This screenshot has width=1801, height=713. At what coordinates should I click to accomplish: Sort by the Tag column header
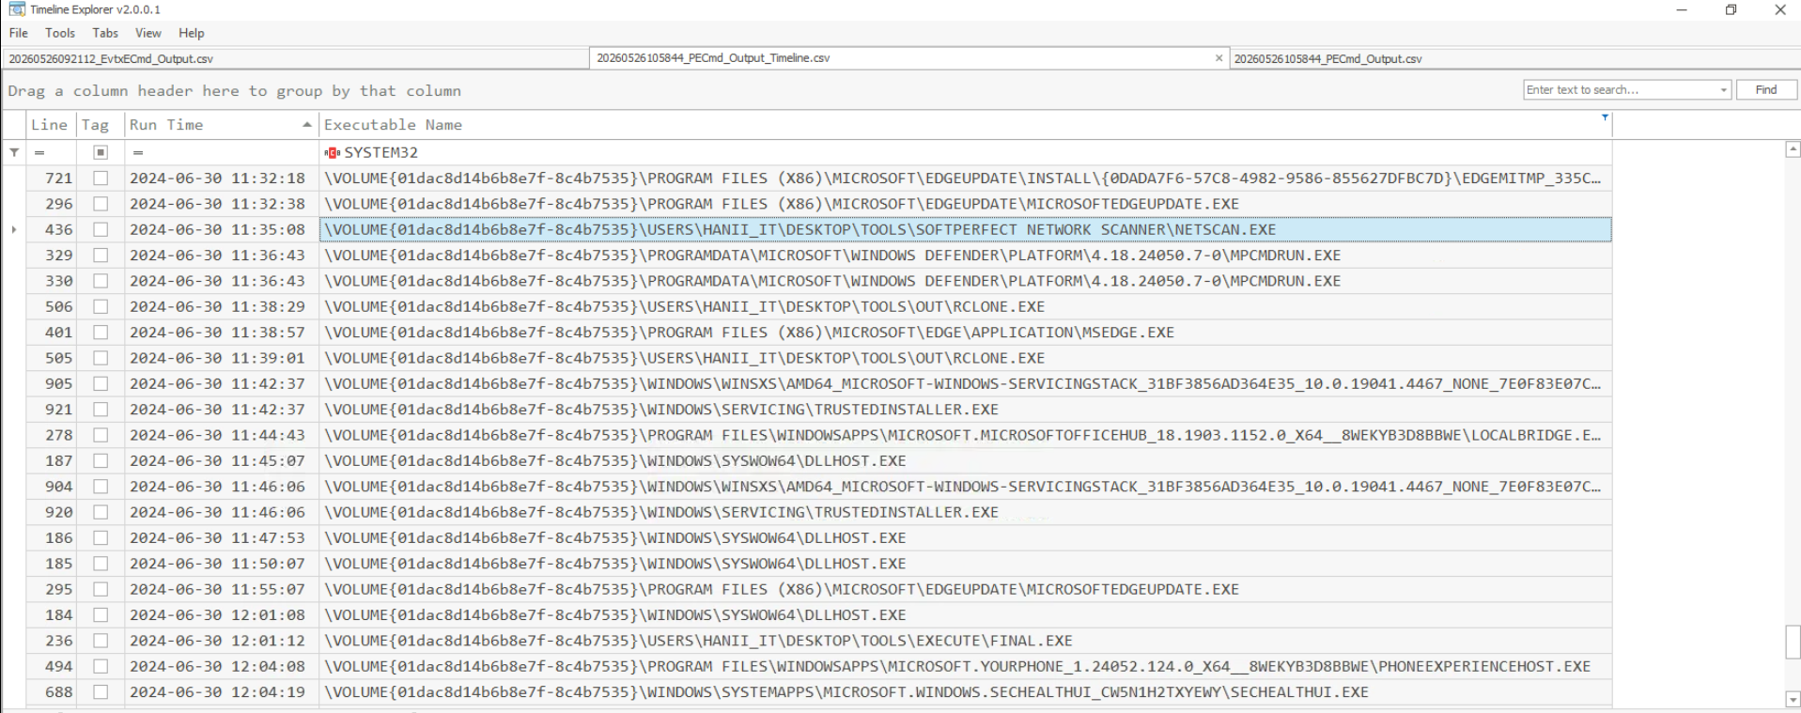click(x=101, y=125)
